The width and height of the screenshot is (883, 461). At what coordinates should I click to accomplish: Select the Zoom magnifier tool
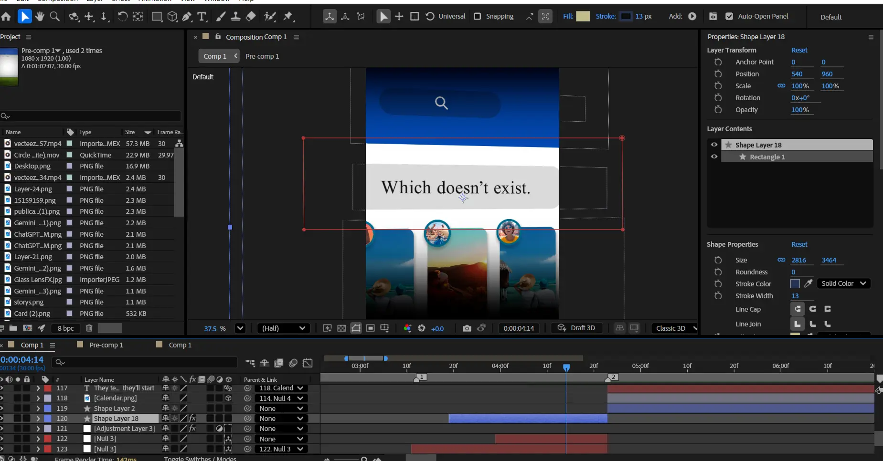[55, 17]
